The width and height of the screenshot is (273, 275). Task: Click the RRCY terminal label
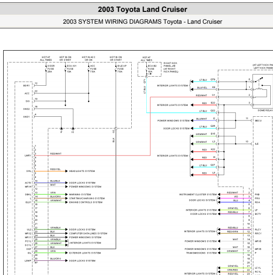258,233
